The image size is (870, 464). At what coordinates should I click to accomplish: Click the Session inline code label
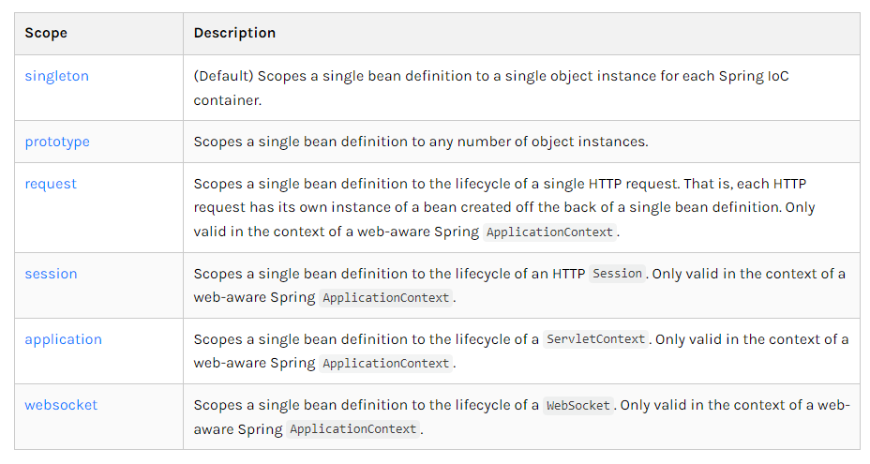point(617,274)
